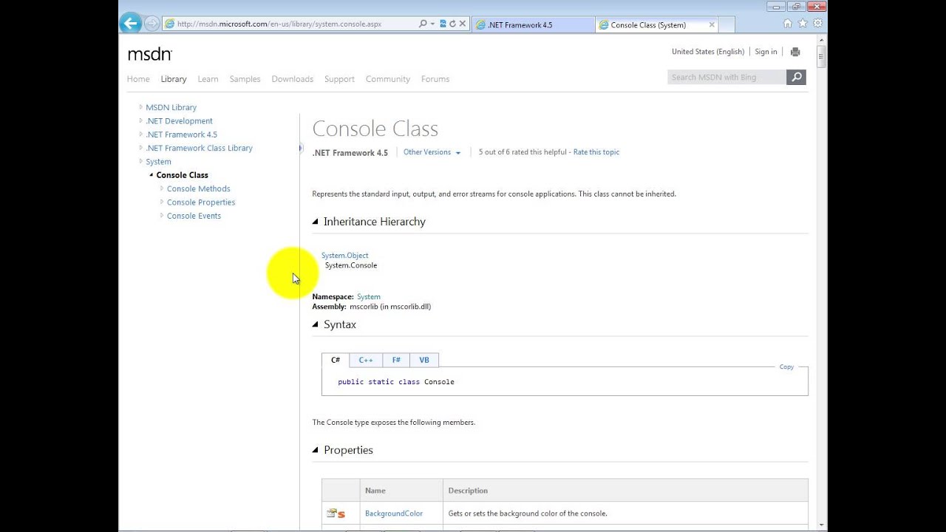
Task: Expand Console Properties tree node
Action: point(162,202)
